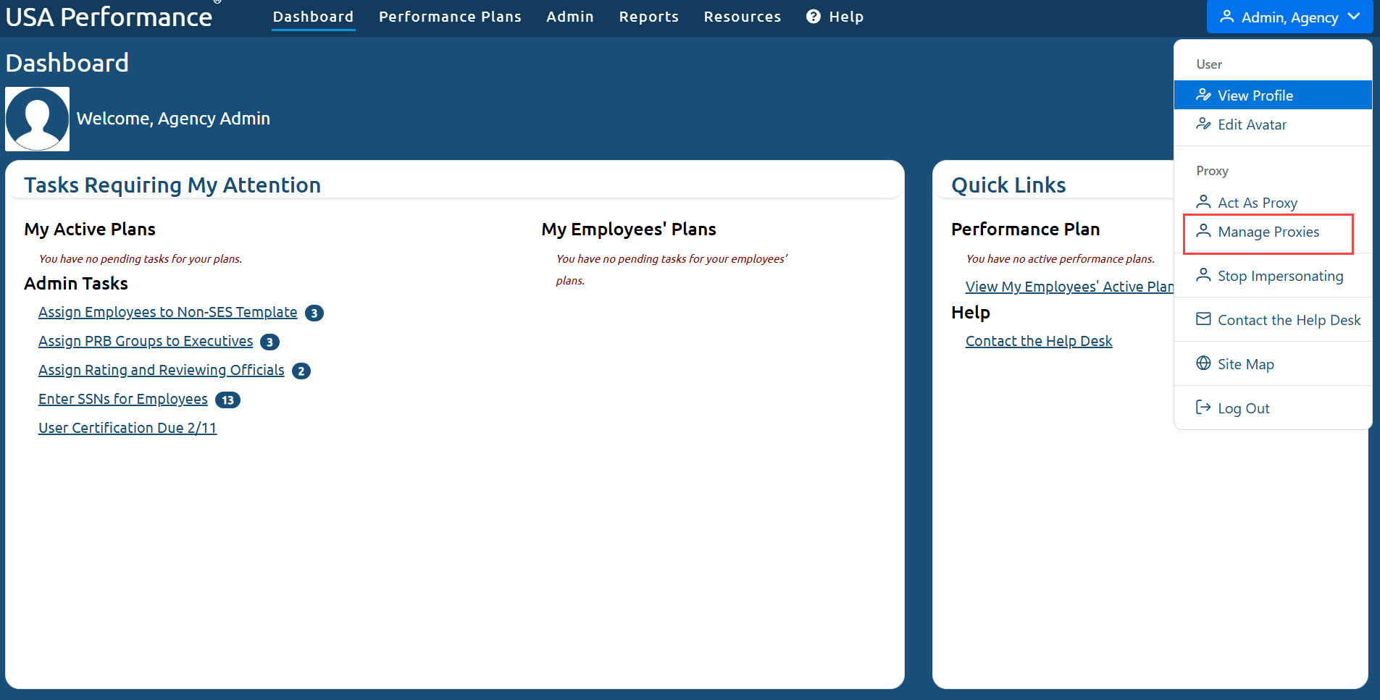
Task: Open Assign Employees to Non-SES Template link
Action: (x=167, y=312)
